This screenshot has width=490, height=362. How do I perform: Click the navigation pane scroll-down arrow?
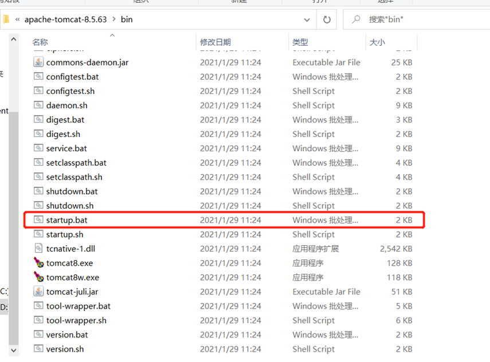[x=13, y=350]
